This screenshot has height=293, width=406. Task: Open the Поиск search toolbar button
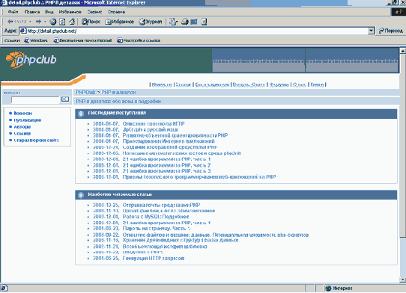point(91,22)
